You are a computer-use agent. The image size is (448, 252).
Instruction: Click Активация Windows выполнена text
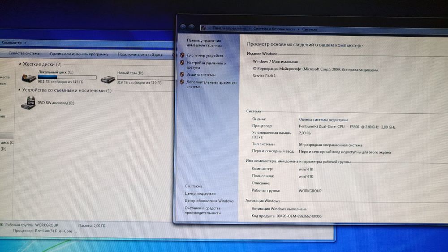[x=279, y=209]
